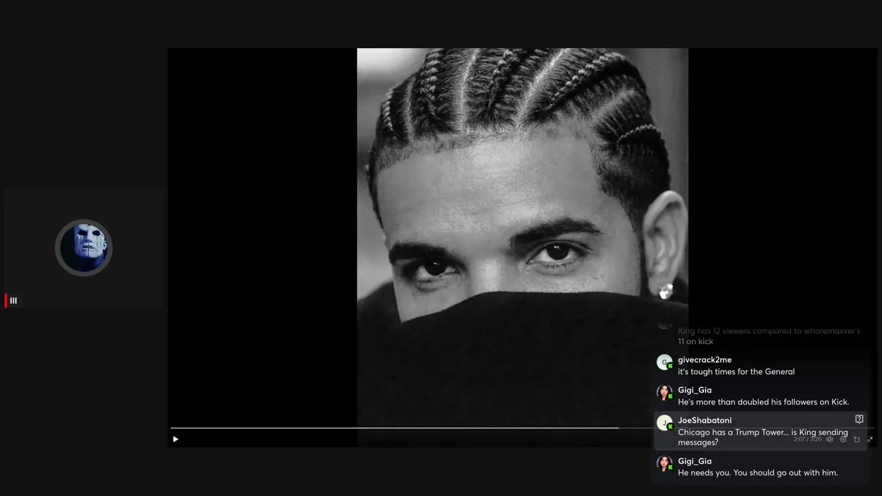The height and width of the screenshot is (496, 882).
Task: Click the 2:07 / 3:20 time display
Action: [808, 439]
